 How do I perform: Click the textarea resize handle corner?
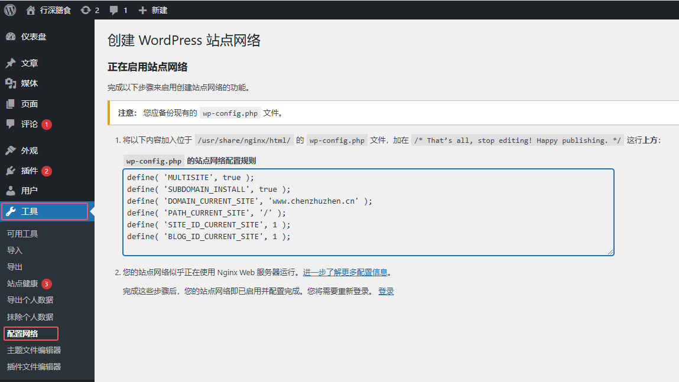pos(610,252)
